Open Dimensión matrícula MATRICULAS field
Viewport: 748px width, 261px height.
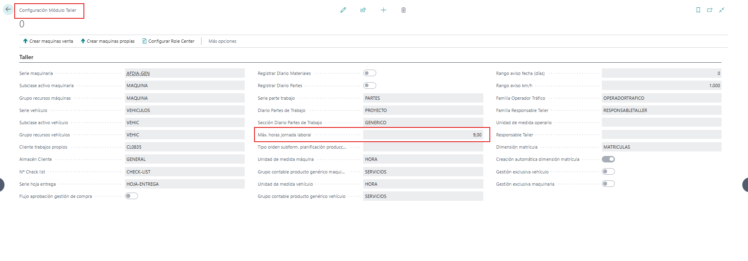point(662,147)
